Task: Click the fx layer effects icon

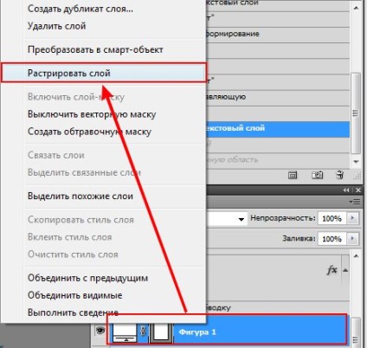Action: pos(332,270)
